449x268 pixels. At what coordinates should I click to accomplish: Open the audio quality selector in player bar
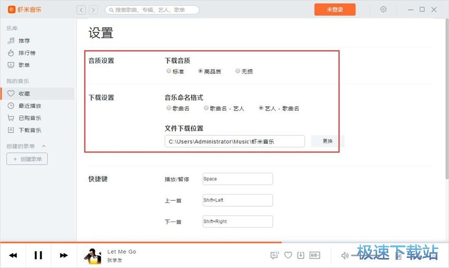(315, 255)
